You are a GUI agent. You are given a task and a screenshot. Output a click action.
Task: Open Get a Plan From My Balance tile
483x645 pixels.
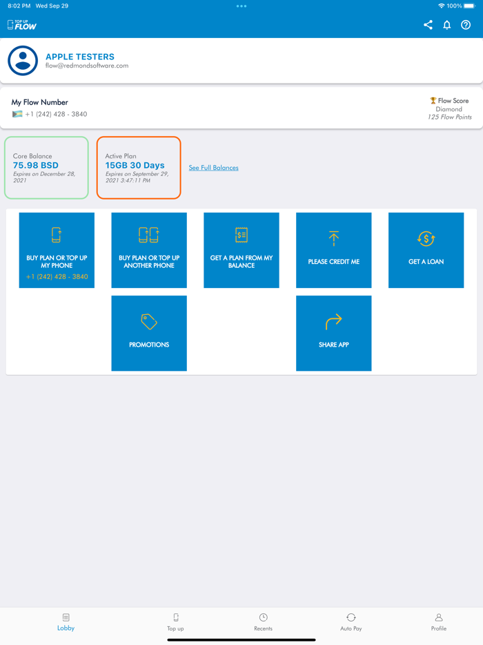pyautogui.click(x=241, y=250)
